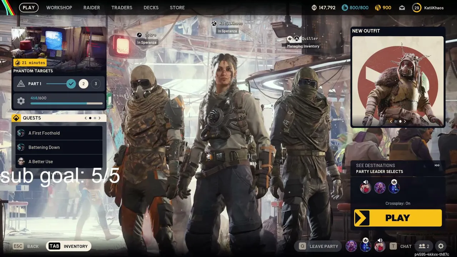The image size is (457, 257).
Task: Click crown-marked avatar in the destinations panel
Action: (394, 187)
